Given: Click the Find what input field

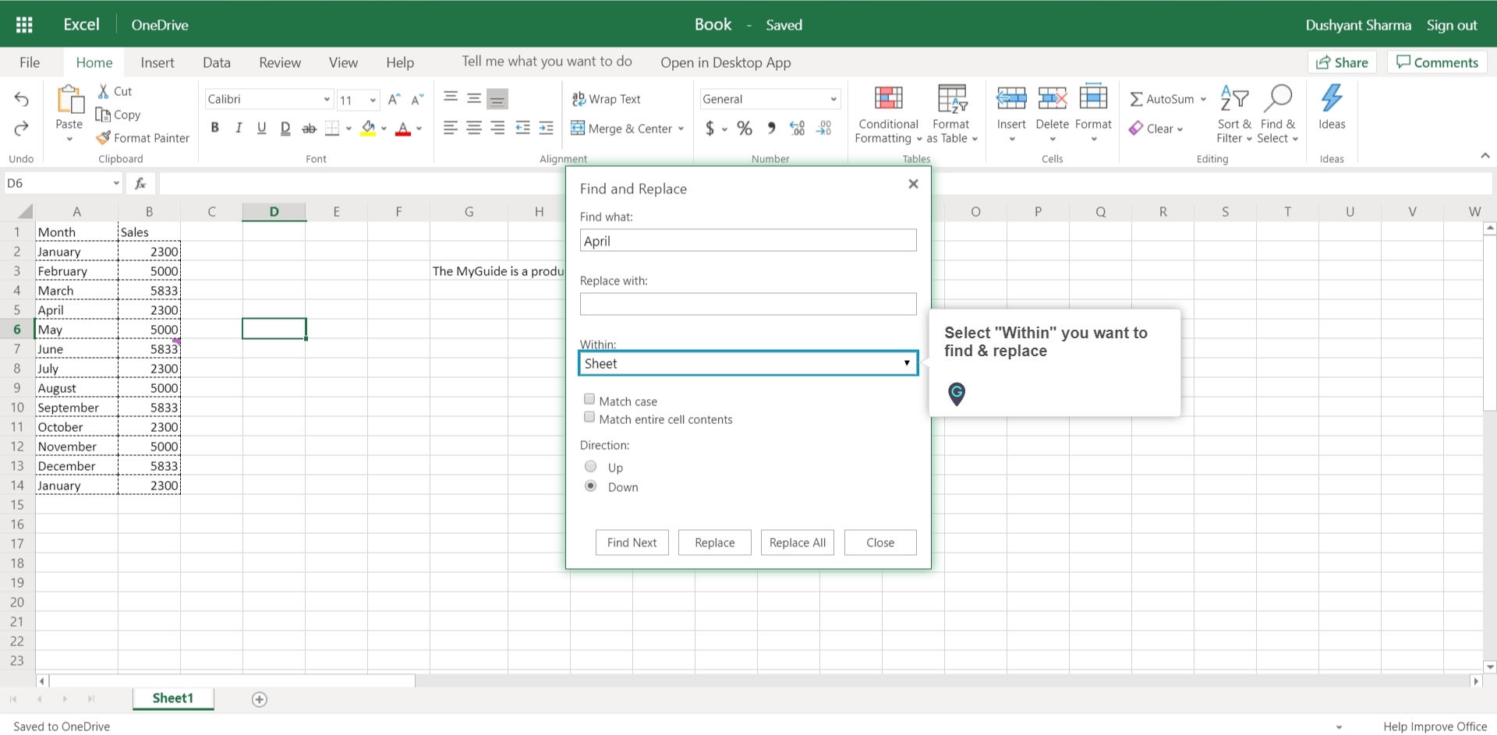Looking at the screenshot, I should (x=747, y=240).
